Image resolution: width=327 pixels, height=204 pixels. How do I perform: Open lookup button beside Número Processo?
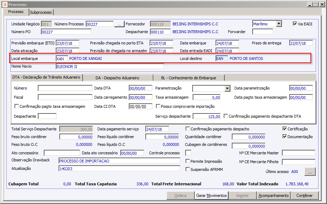[119, 24]
